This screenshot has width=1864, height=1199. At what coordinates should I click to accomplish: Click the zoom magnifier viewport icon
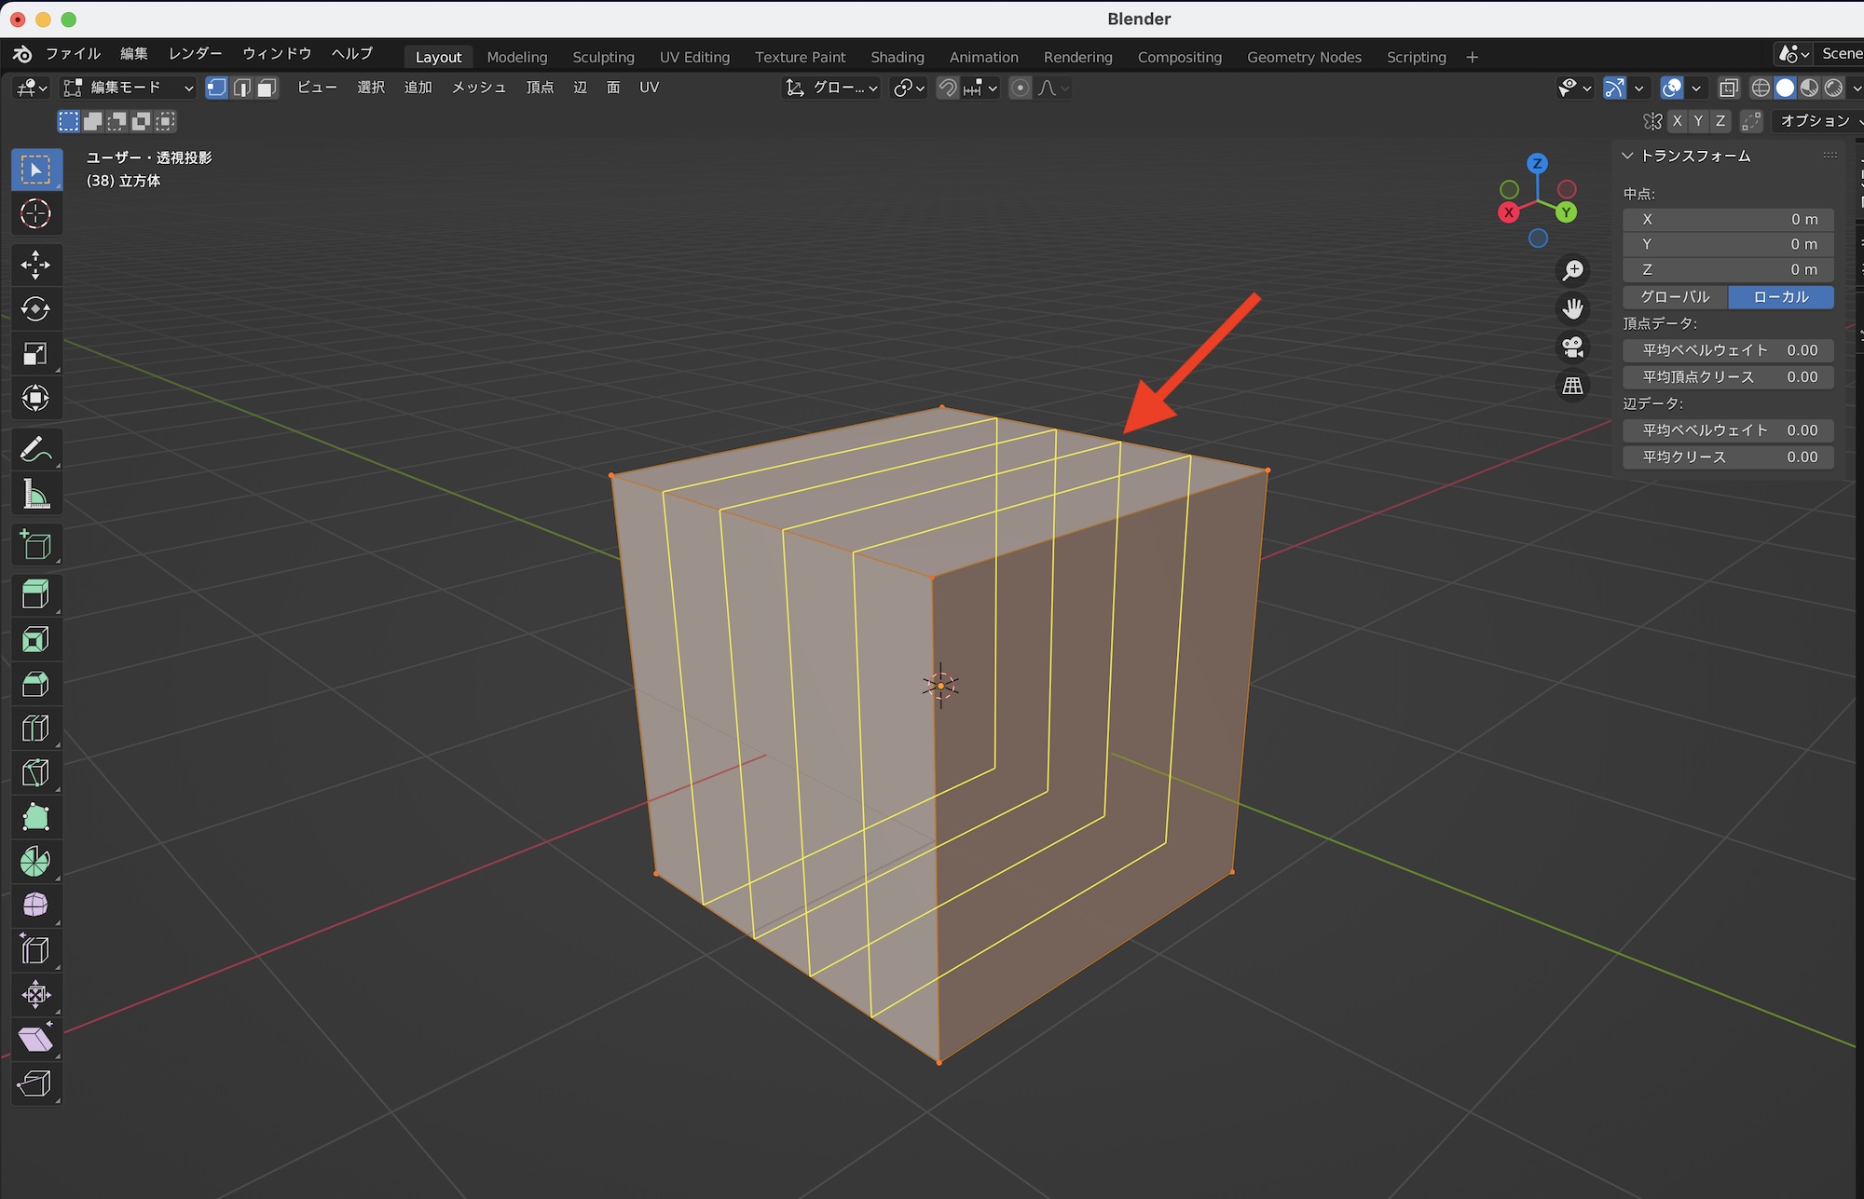pyautogui.click(x=1572, y=270)
